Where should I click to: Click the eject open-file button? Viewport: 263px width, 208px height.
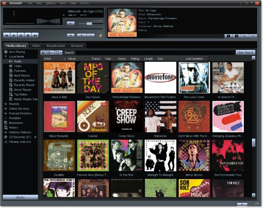(x=71, y=35)
